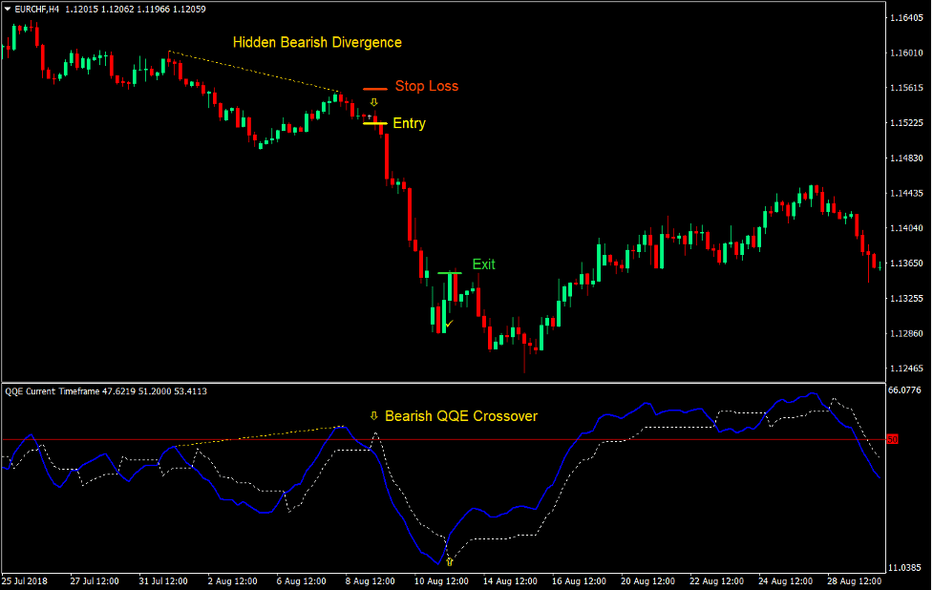Click the arrow beside Bearish QQE Crossover
The width and height of the screenshot is (933, 590).
point(373,415)
